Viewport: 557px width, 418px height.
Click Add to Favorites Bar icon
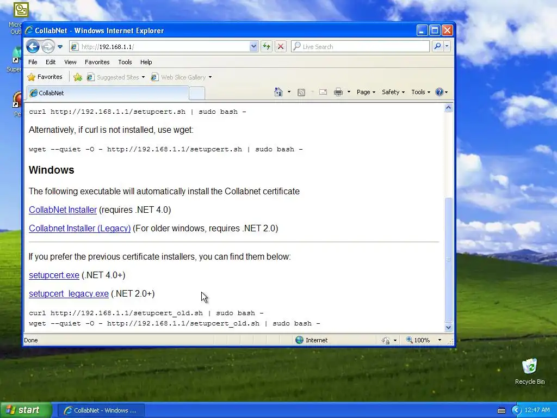pos(78,77)
